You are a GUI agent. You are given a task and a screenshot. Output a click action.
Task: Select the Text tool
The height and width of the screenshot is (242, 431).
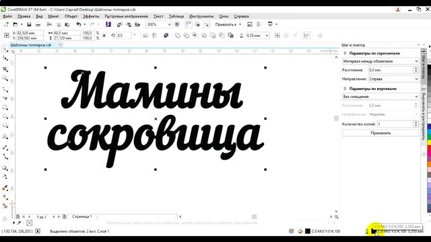5,136
